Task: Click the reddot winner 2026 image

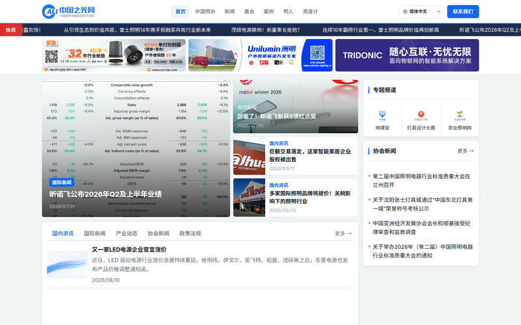Action: tap(296, 106)
